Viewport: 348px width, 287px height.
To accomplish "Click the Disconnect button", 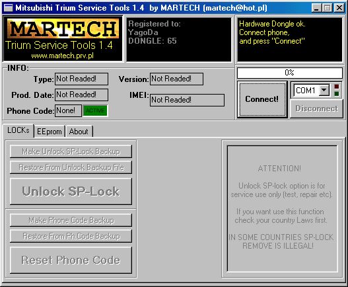I will [x=316, y=108].
